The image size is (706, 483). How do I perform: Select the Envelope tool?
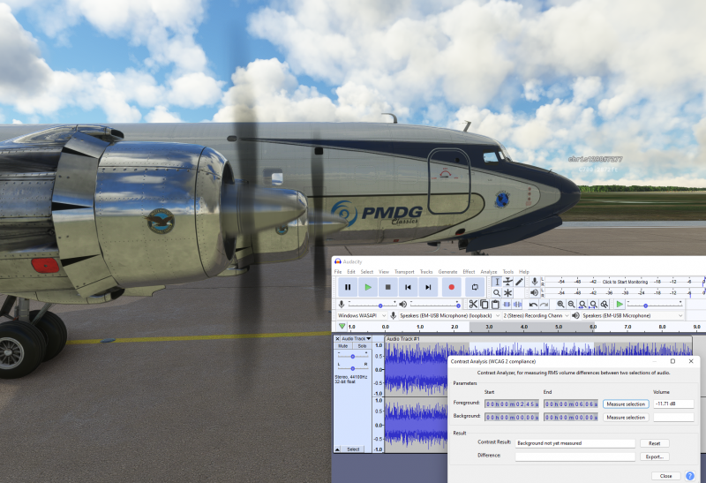click(x=508, y=282)
